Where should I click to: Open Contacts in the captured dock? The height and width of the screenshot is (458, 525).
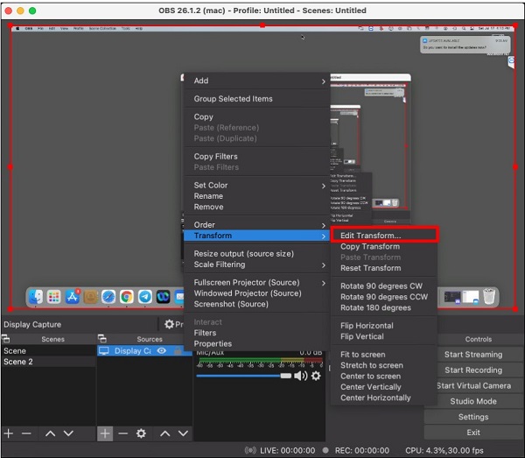coord(90,297)
